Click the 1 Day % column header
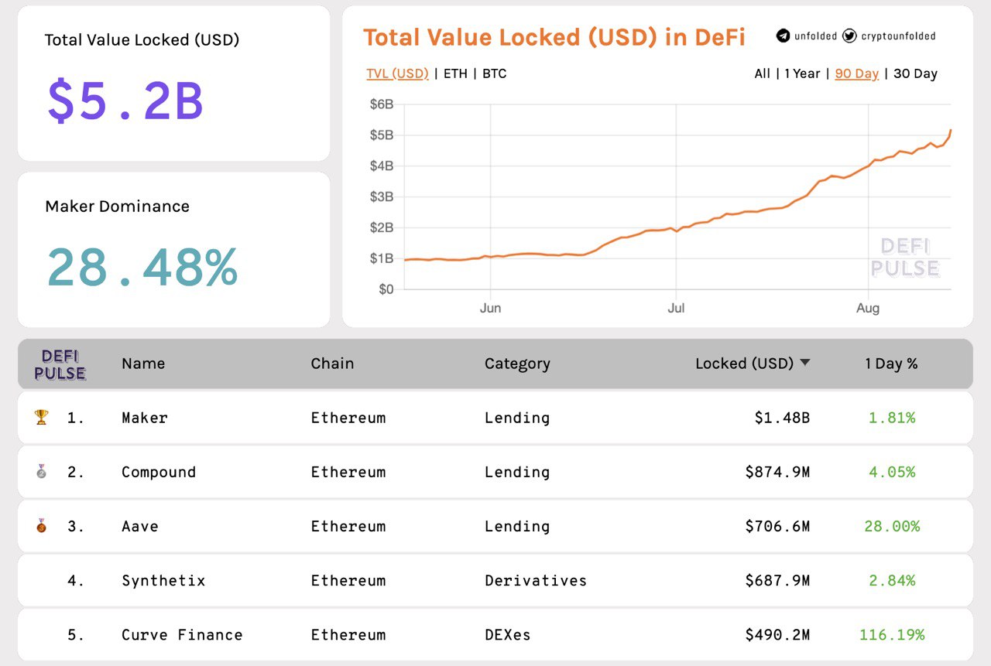The width and height of the screenshot is (991, 666). [891, 364]
